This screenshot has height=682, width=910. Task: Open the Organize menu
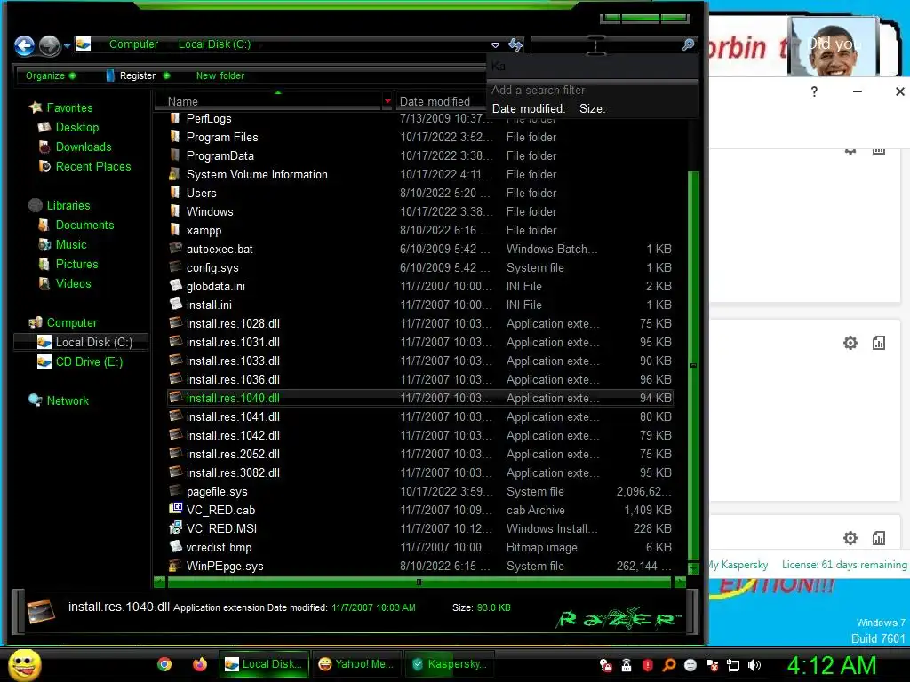(x=50, y=75)
